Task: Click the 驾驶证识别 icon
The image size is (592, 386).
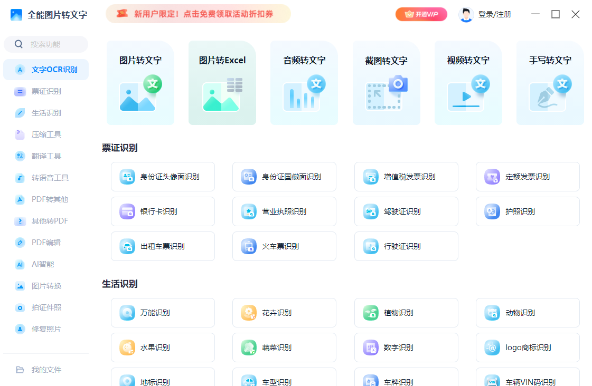Action: coord(371,211)
